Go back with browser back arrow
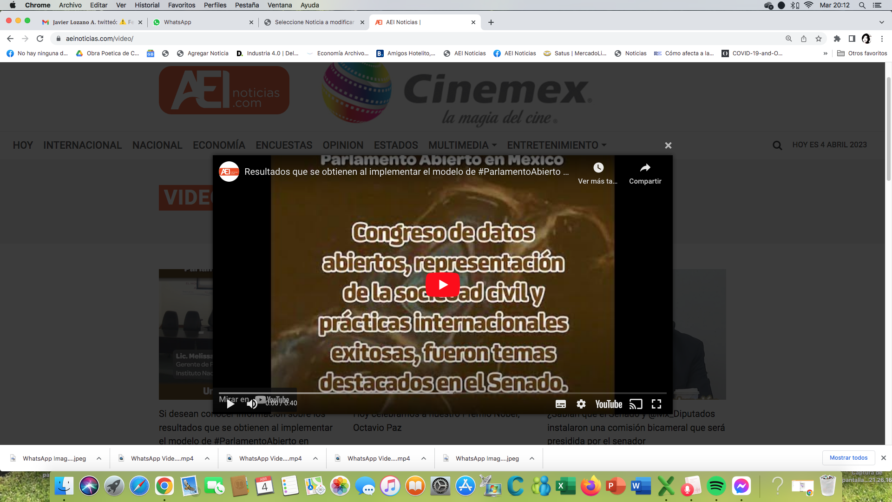Viewport: 892px width, 502px height. coord(10,39)
